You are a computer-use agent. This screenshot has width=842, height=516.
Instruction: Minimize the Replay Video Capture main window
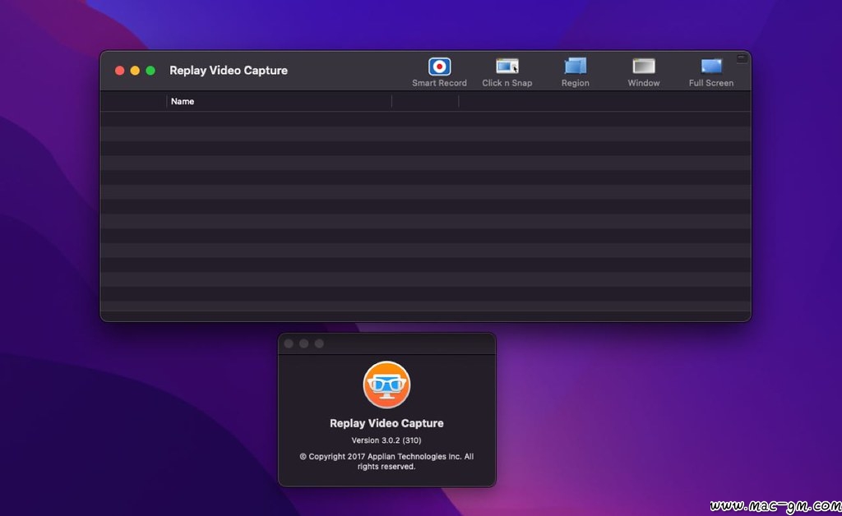click(136, 71)
